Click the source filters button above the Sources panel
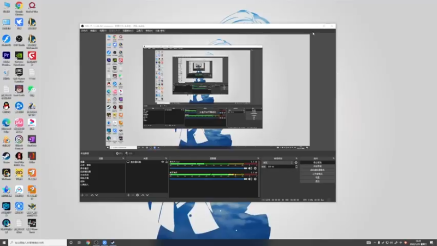437x246 pixels. click(129, 154)
